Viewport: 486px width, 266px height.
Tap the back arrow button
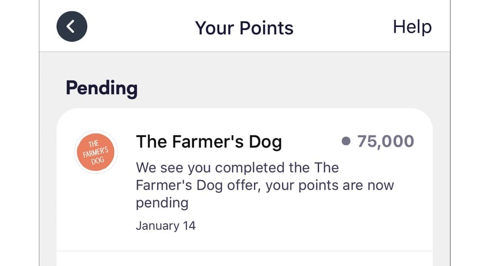pyautogui.click(x=71, y=26)
